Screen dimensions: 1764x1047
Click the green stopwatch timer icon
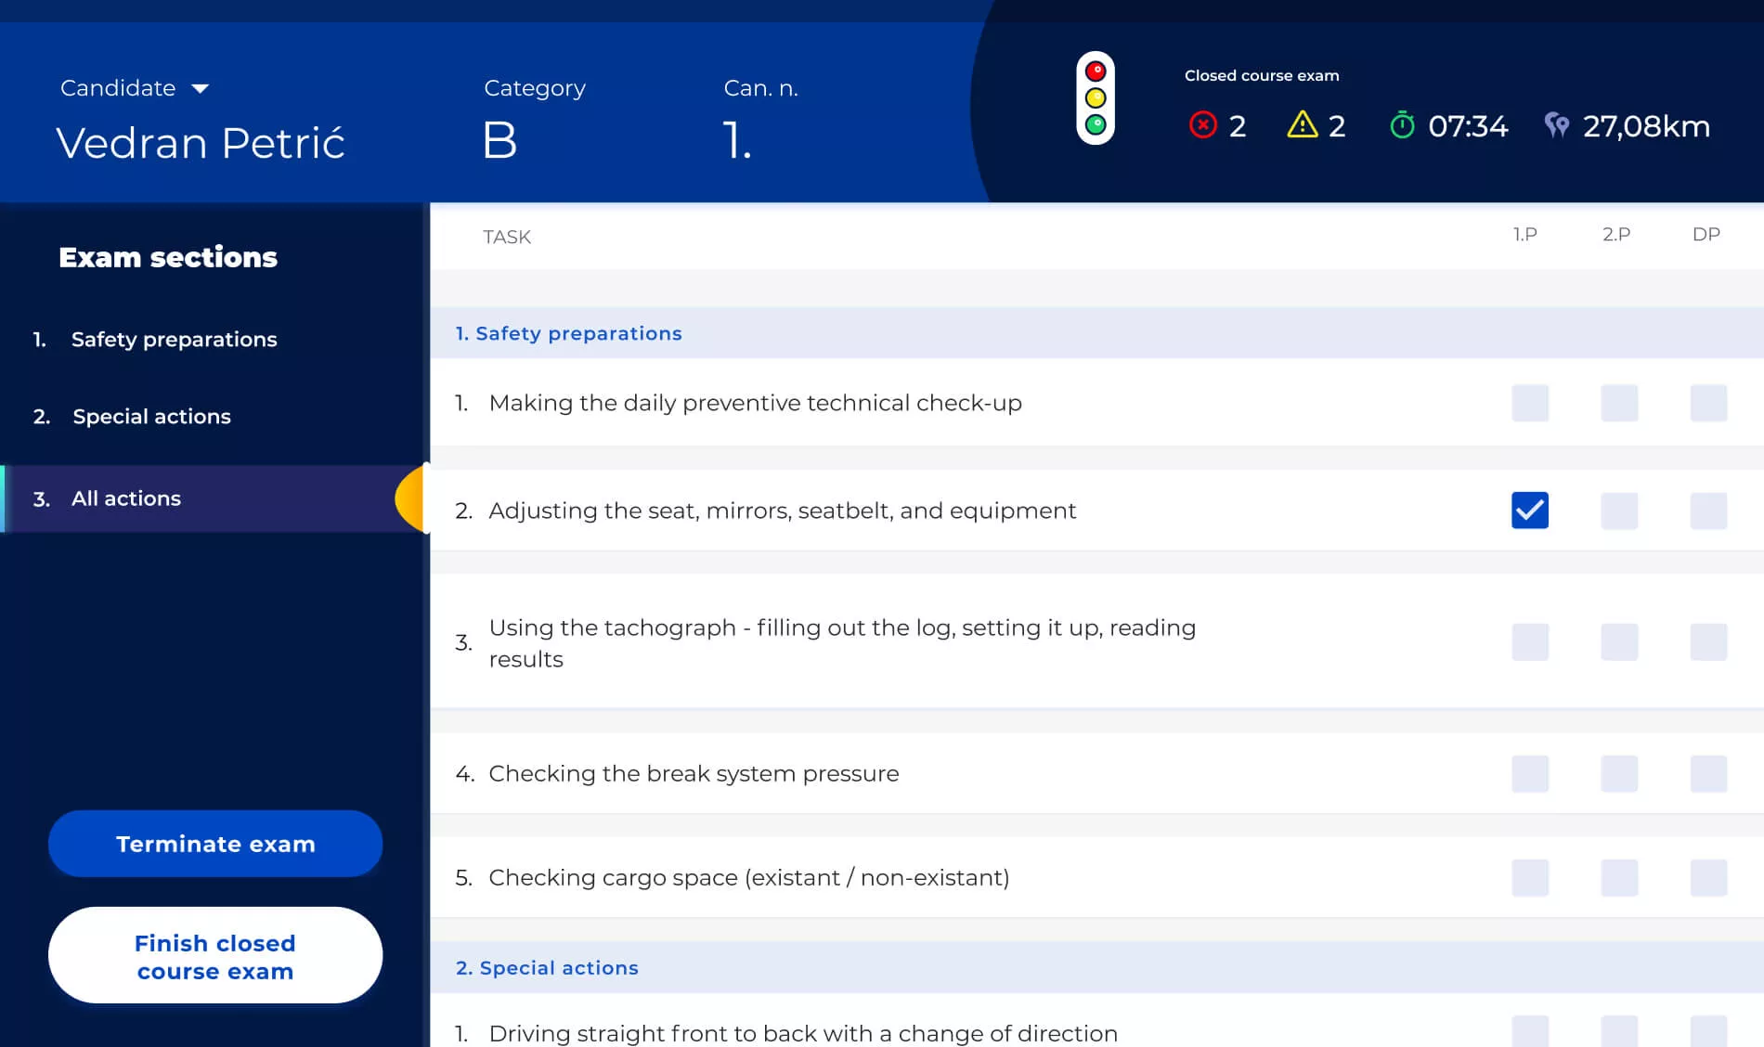[x=1402, y=124]
